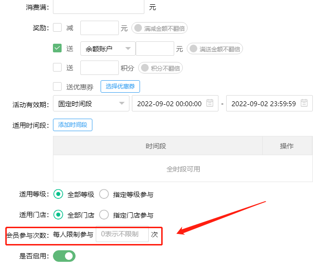Uncheck the checked 送 balance checkbox

(x=57, y=48)
